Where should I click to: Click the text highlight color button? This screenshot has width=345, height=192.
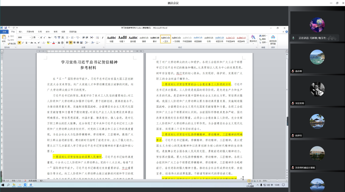click(x=48, y=43)
